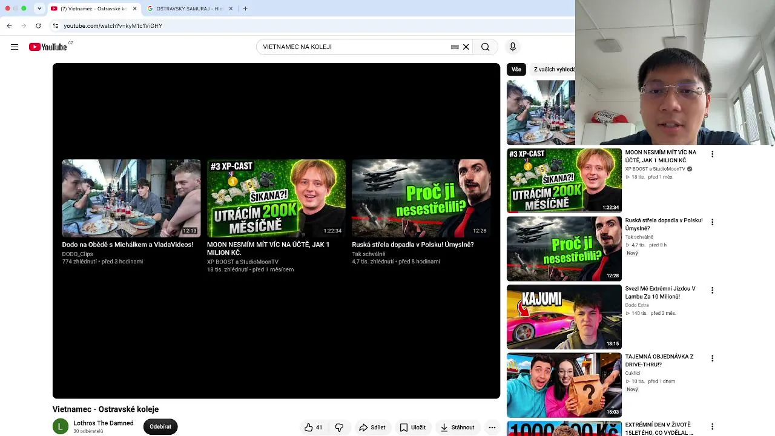This screenshot has width=775, height=436.
Task: Open sidebar channel Dodo Extra
Action: [637, 305]
